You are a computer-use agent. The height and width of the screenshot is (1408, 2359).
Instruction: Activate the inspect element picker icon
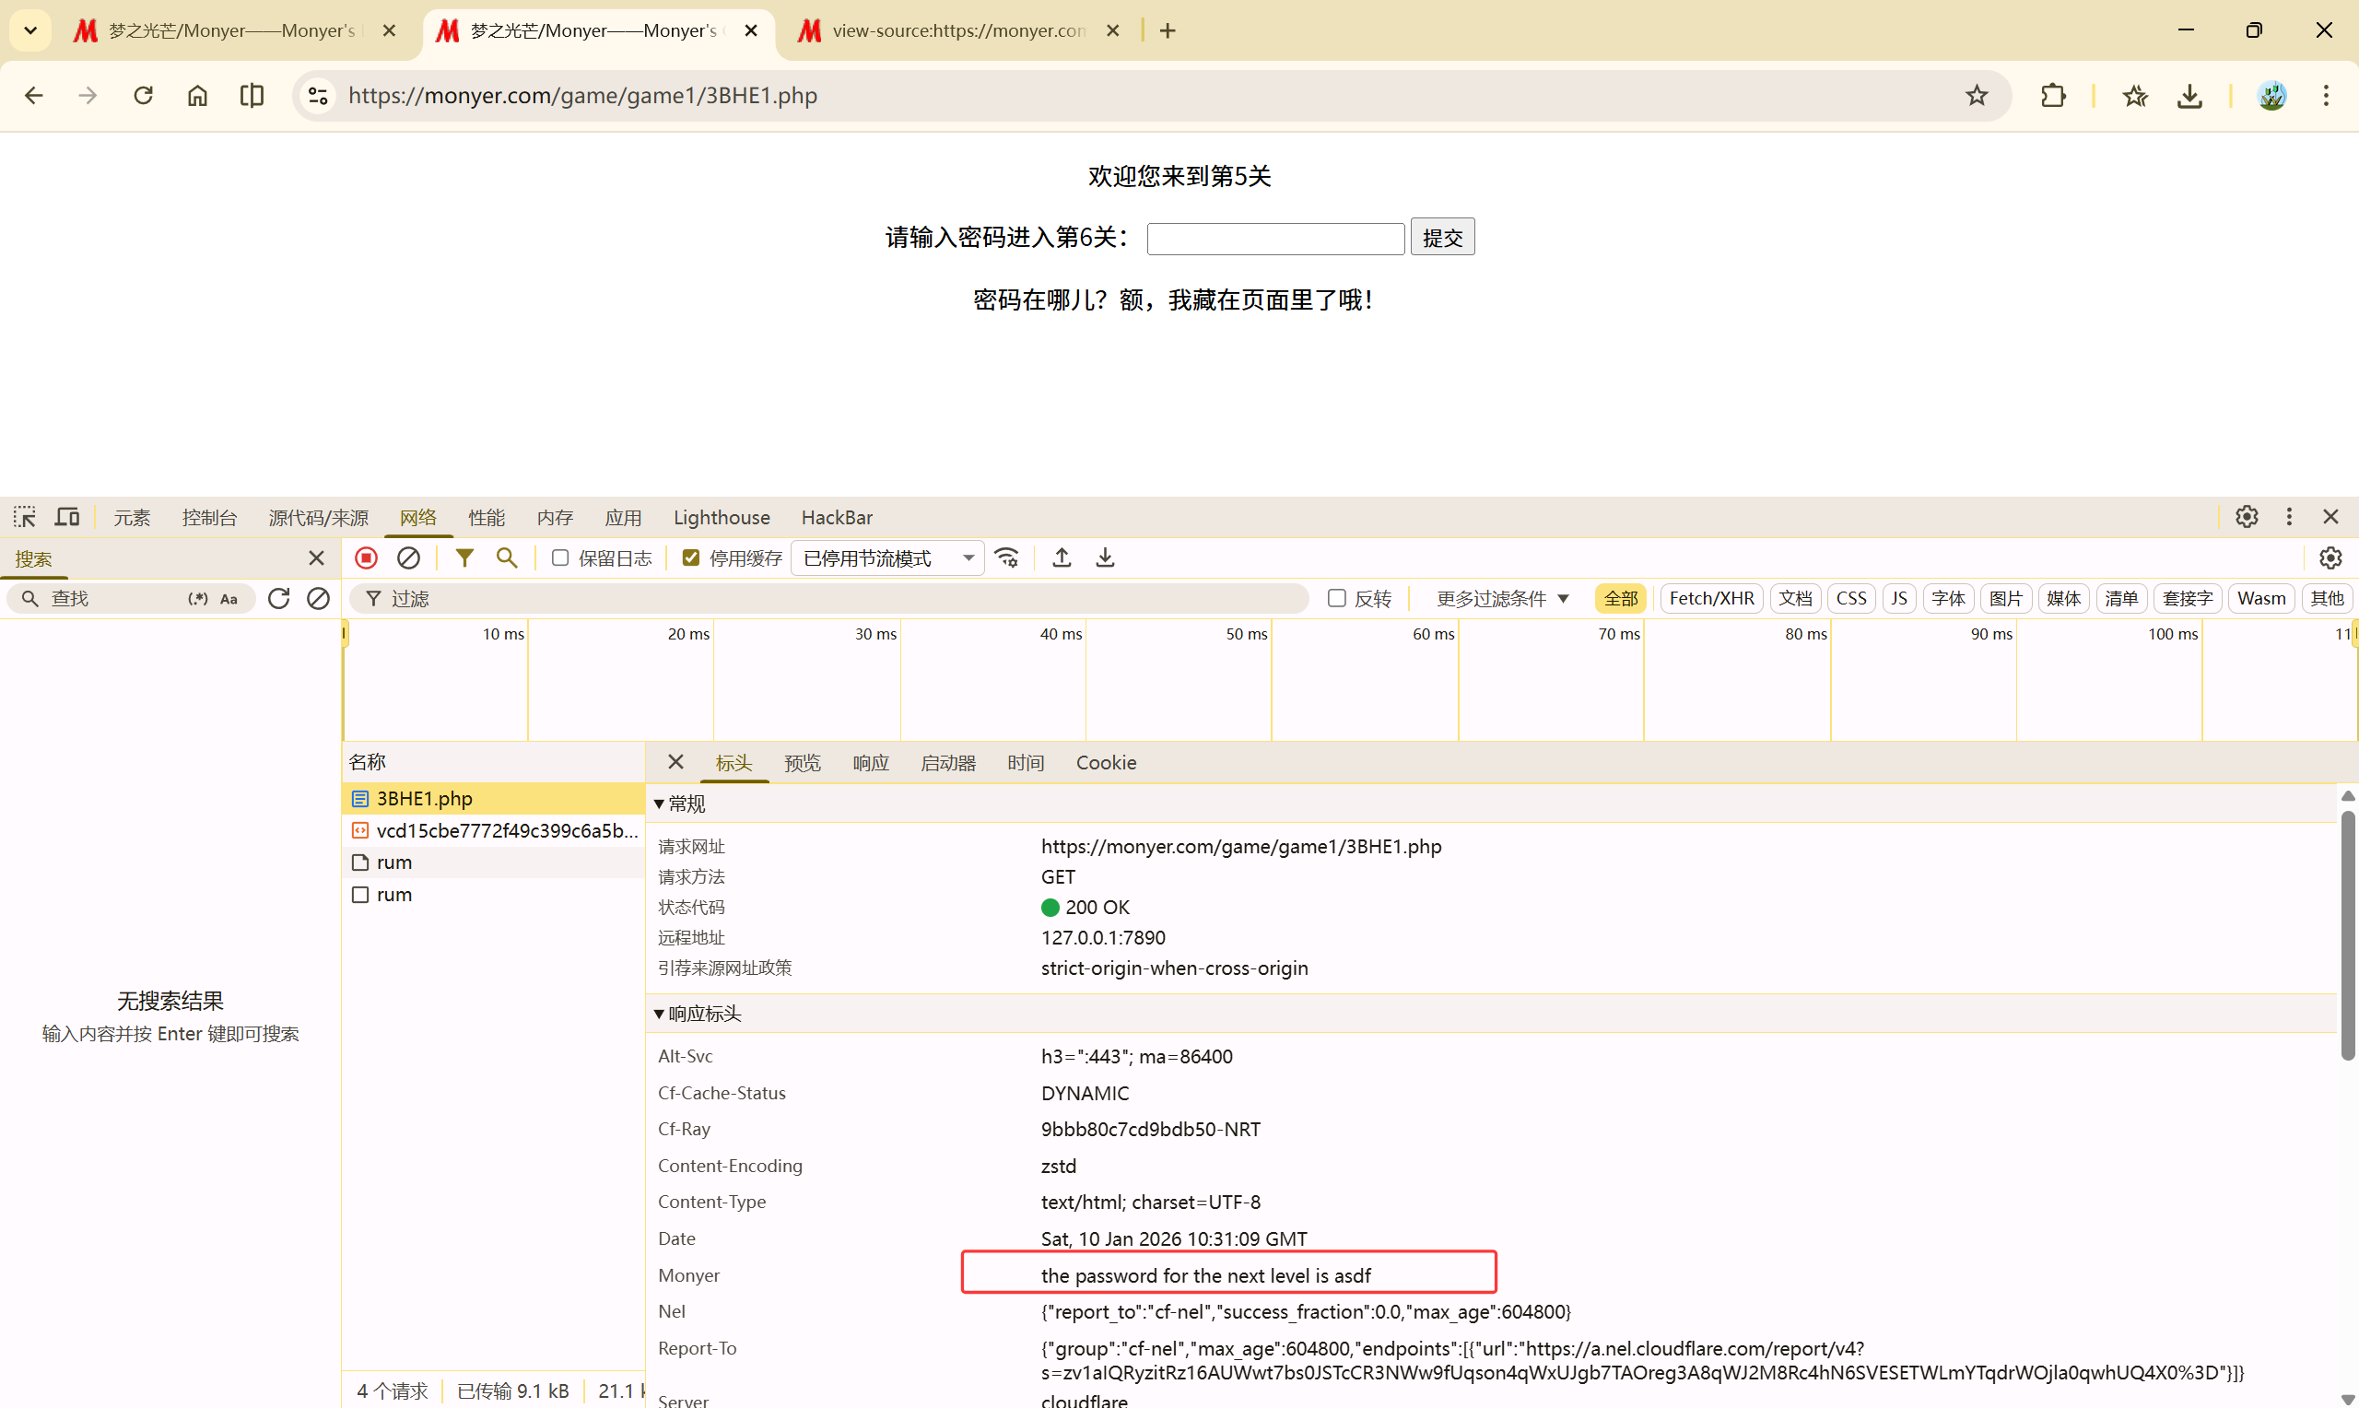25,517
